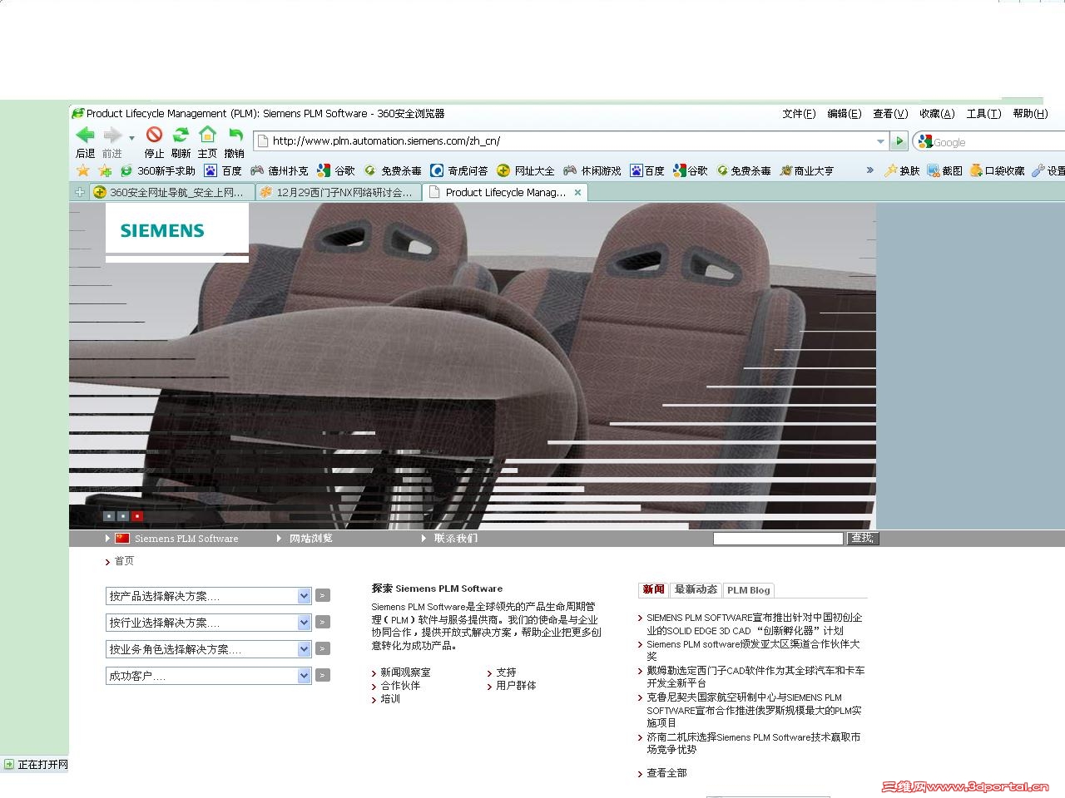
Task: Open the 工具(T) menu
Action: (x=983, y=114)
